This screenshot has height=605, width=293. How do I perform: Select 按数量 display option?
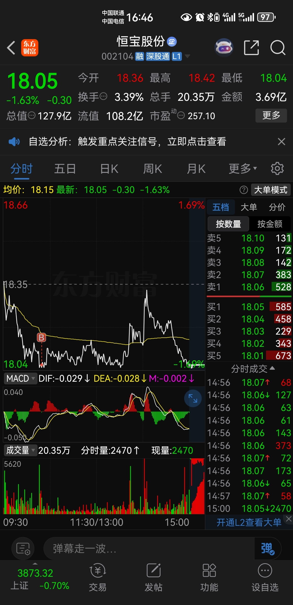(x=228, y=224)
